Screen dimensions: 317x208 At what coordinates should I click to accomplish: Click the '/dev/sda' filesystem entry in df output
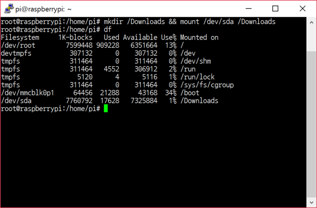click(x=16, y=101)
